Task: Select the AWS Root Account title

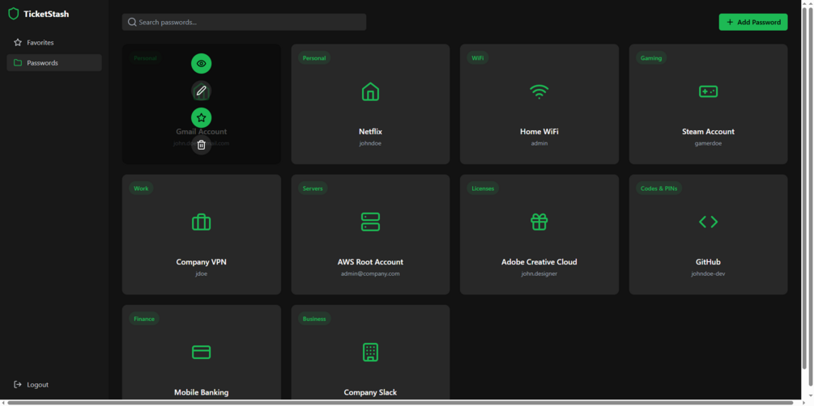Action: click(370, 262)
